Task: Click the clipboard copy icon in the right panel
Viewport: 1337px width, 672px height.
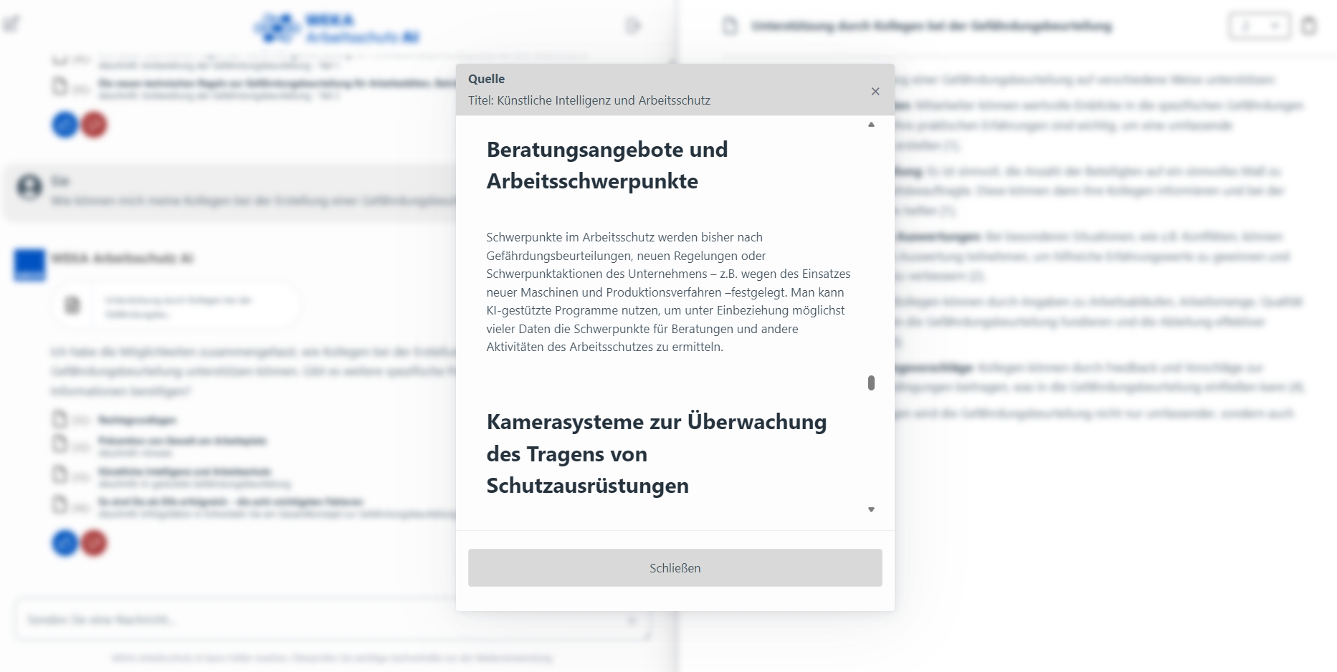Action: tap(1309, 27)
